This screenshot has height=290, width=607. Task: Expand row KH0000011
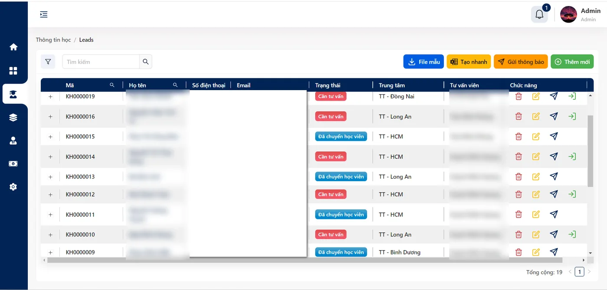coord(50,215)
